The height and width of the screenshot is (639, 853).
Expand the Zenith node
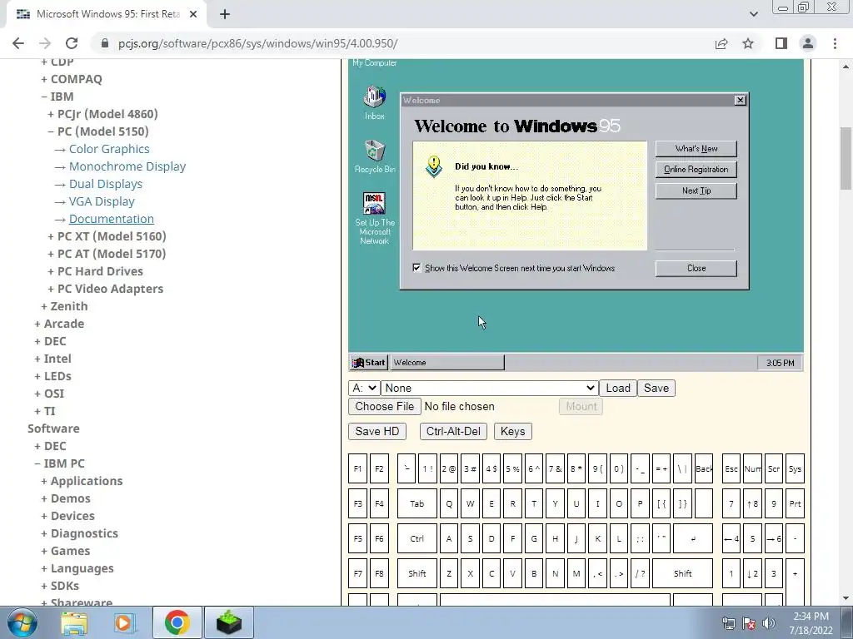pos(64,306)
